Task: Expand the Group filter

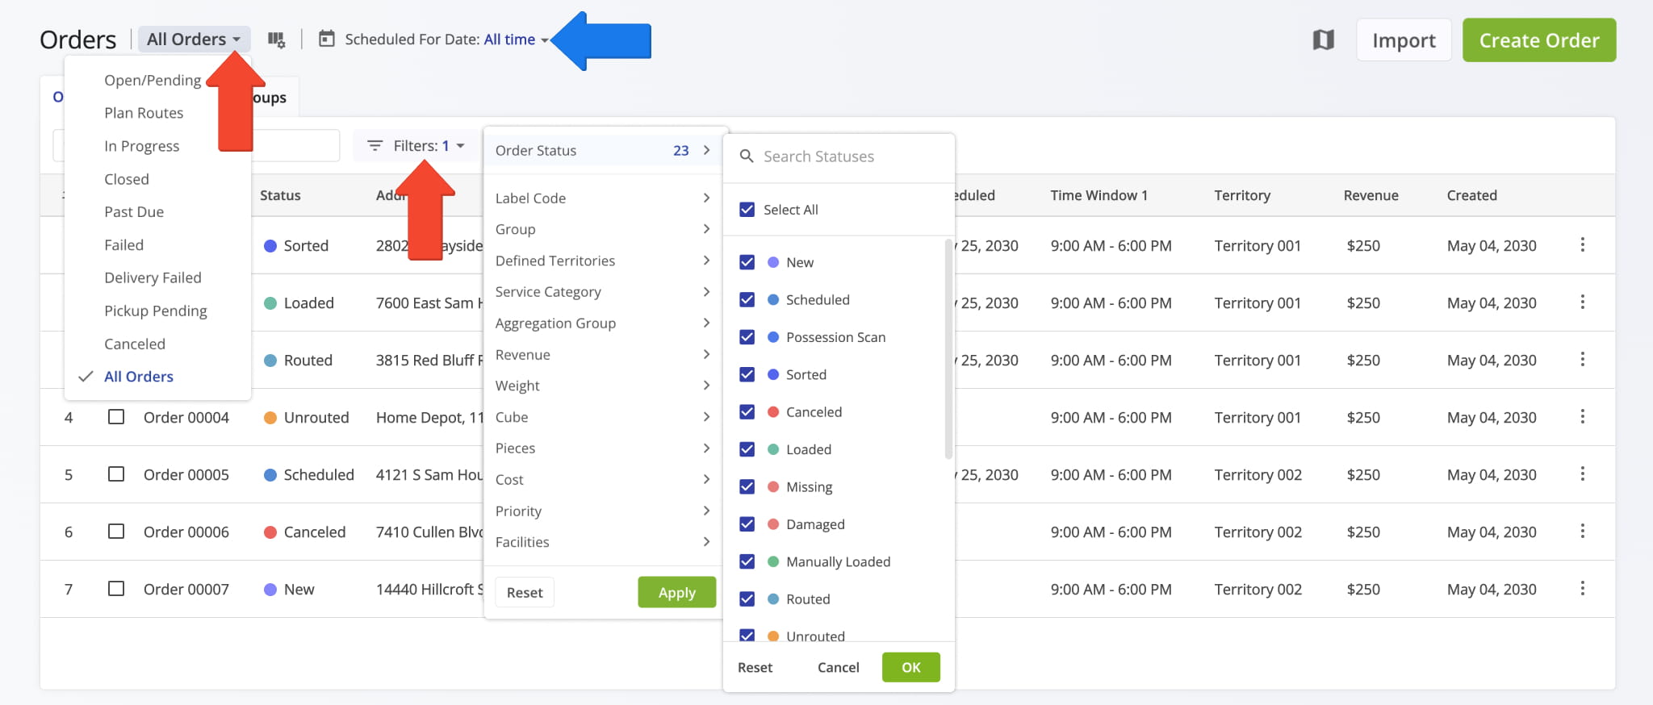Action: (x=602, y=229)
